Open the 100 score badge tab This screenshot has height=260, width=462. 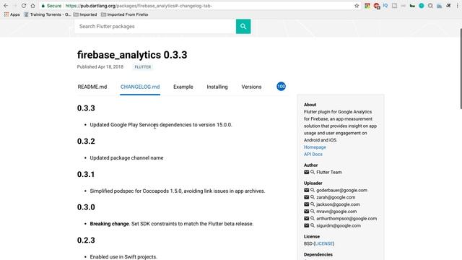coord(281,87)
